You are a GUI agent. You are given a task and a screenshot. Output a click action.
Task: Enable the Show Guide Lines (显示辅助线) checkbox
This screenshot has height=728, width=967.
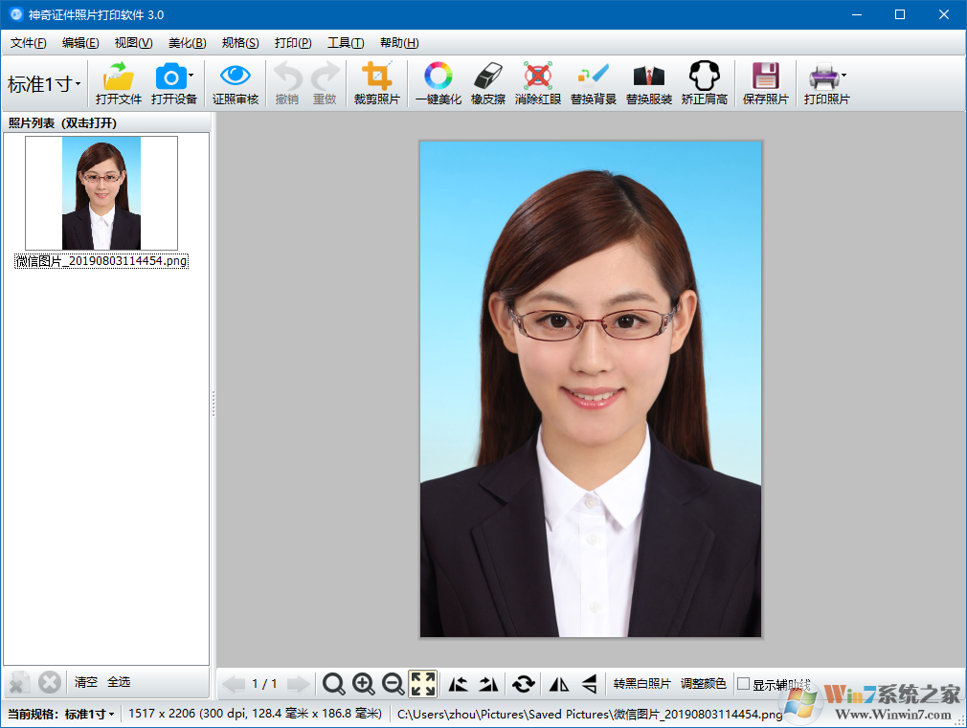coord(744,684)
